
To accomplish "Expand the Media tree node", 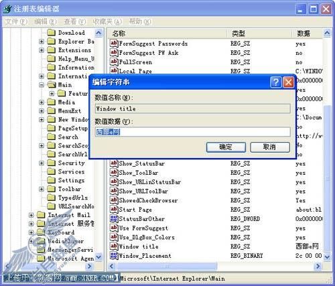I will point(42,102).
